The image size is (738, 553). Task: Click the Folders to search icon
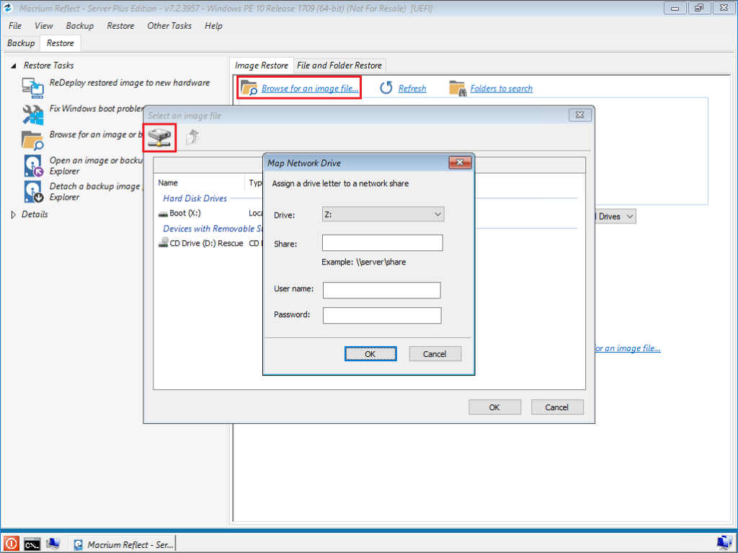457,88
